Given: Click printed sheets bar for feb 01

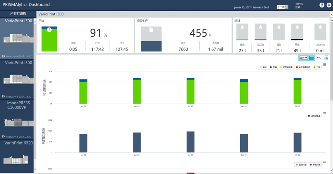Looking at the screenshot, I should [x=244, y=143].
